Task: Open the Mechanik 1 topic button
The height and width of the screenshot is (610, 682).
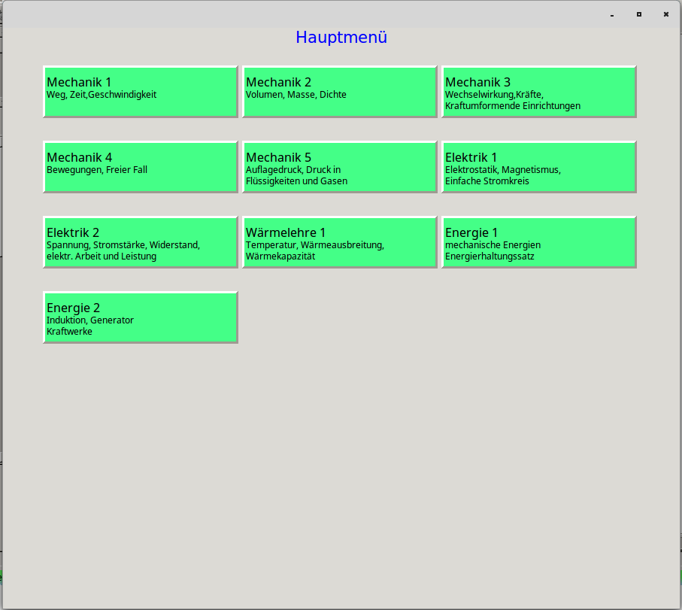Action: 140,91
